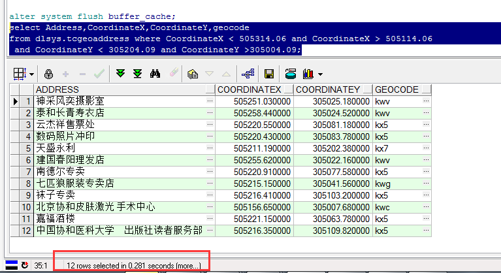
Task: Click the small button in GEOCODE header
Action: click(x=427, y=89)
